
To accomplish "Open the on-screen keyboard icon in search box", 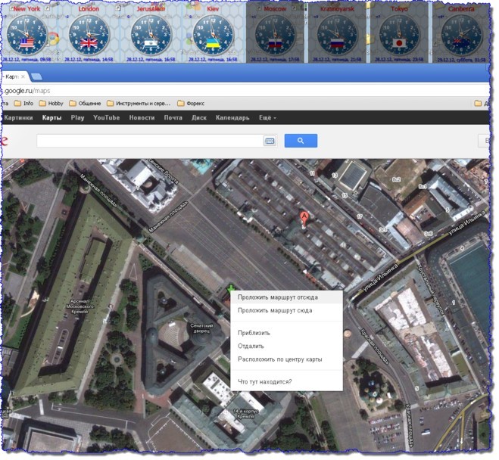I will tap(269, 141).
